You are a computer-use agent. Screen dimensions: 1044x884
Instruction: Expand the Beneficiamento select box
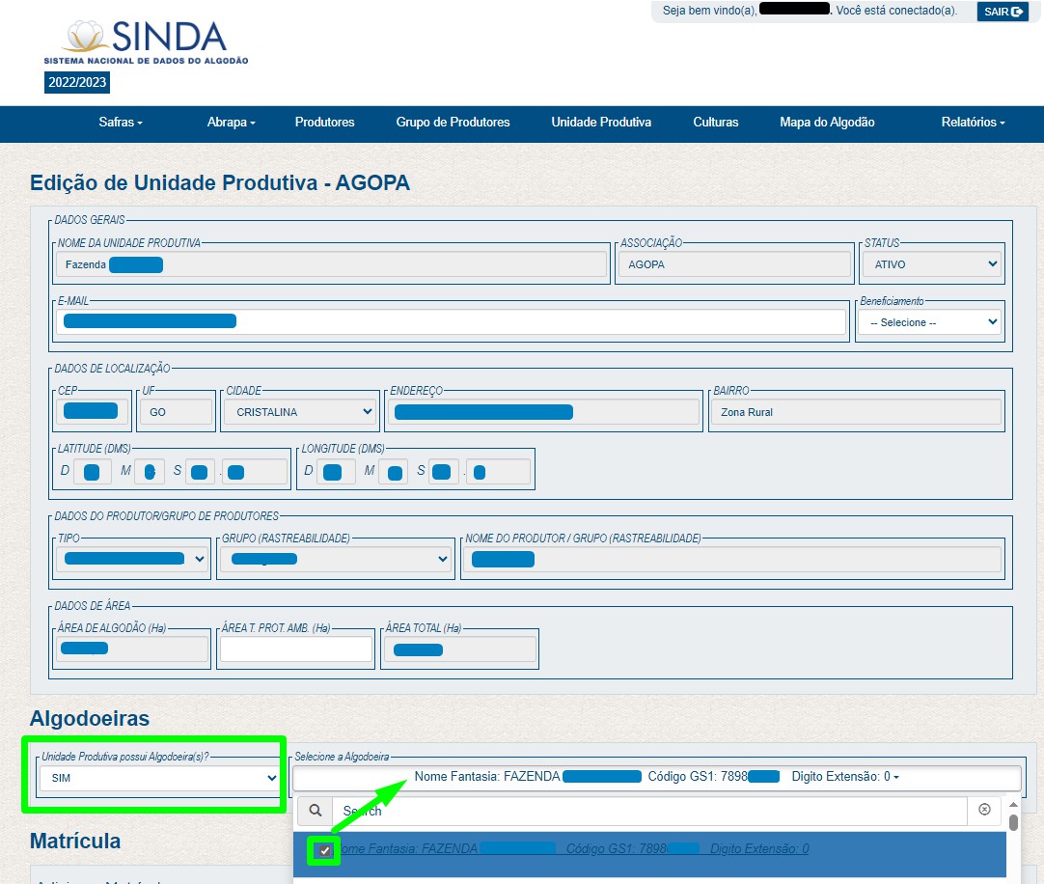pyautogui.click(x=930, y=322)
